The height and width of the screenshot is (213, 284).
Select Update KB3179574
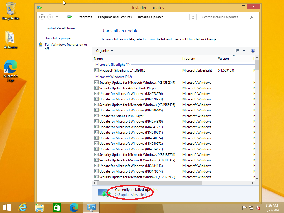pyautogui.click(x=129, y=171)
